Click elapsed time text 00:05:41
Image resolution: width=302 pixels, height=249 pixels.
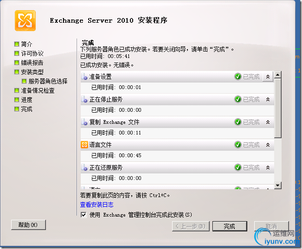119,56
